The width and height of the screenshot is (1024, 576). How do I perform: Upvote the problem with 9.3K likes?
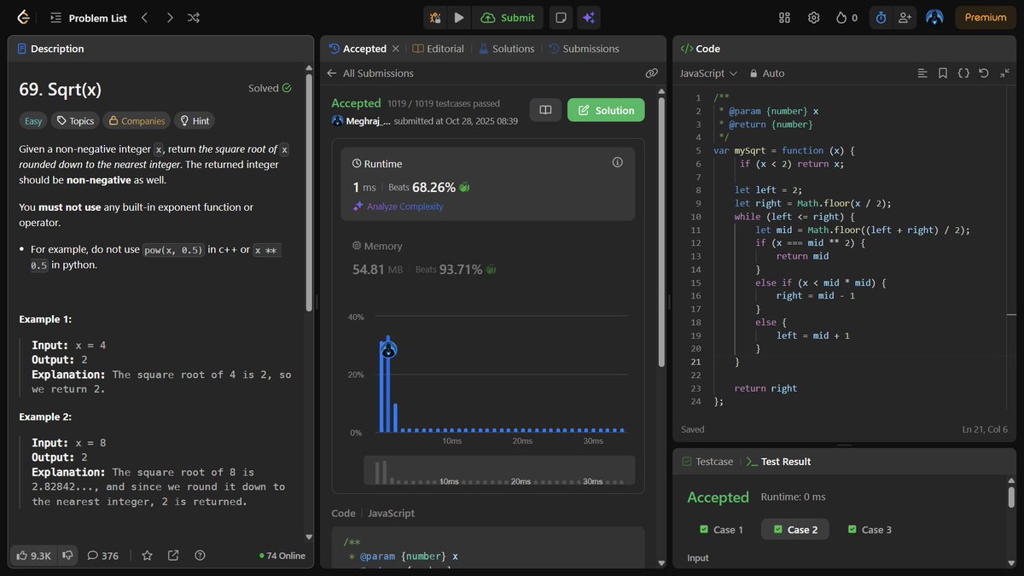point(34,556)
